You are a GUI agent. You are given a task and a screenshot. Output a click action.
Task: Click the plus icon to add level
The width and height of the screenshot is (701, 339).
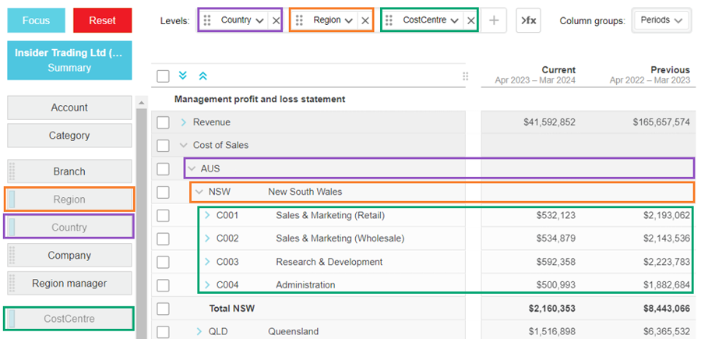click(493, 20)
